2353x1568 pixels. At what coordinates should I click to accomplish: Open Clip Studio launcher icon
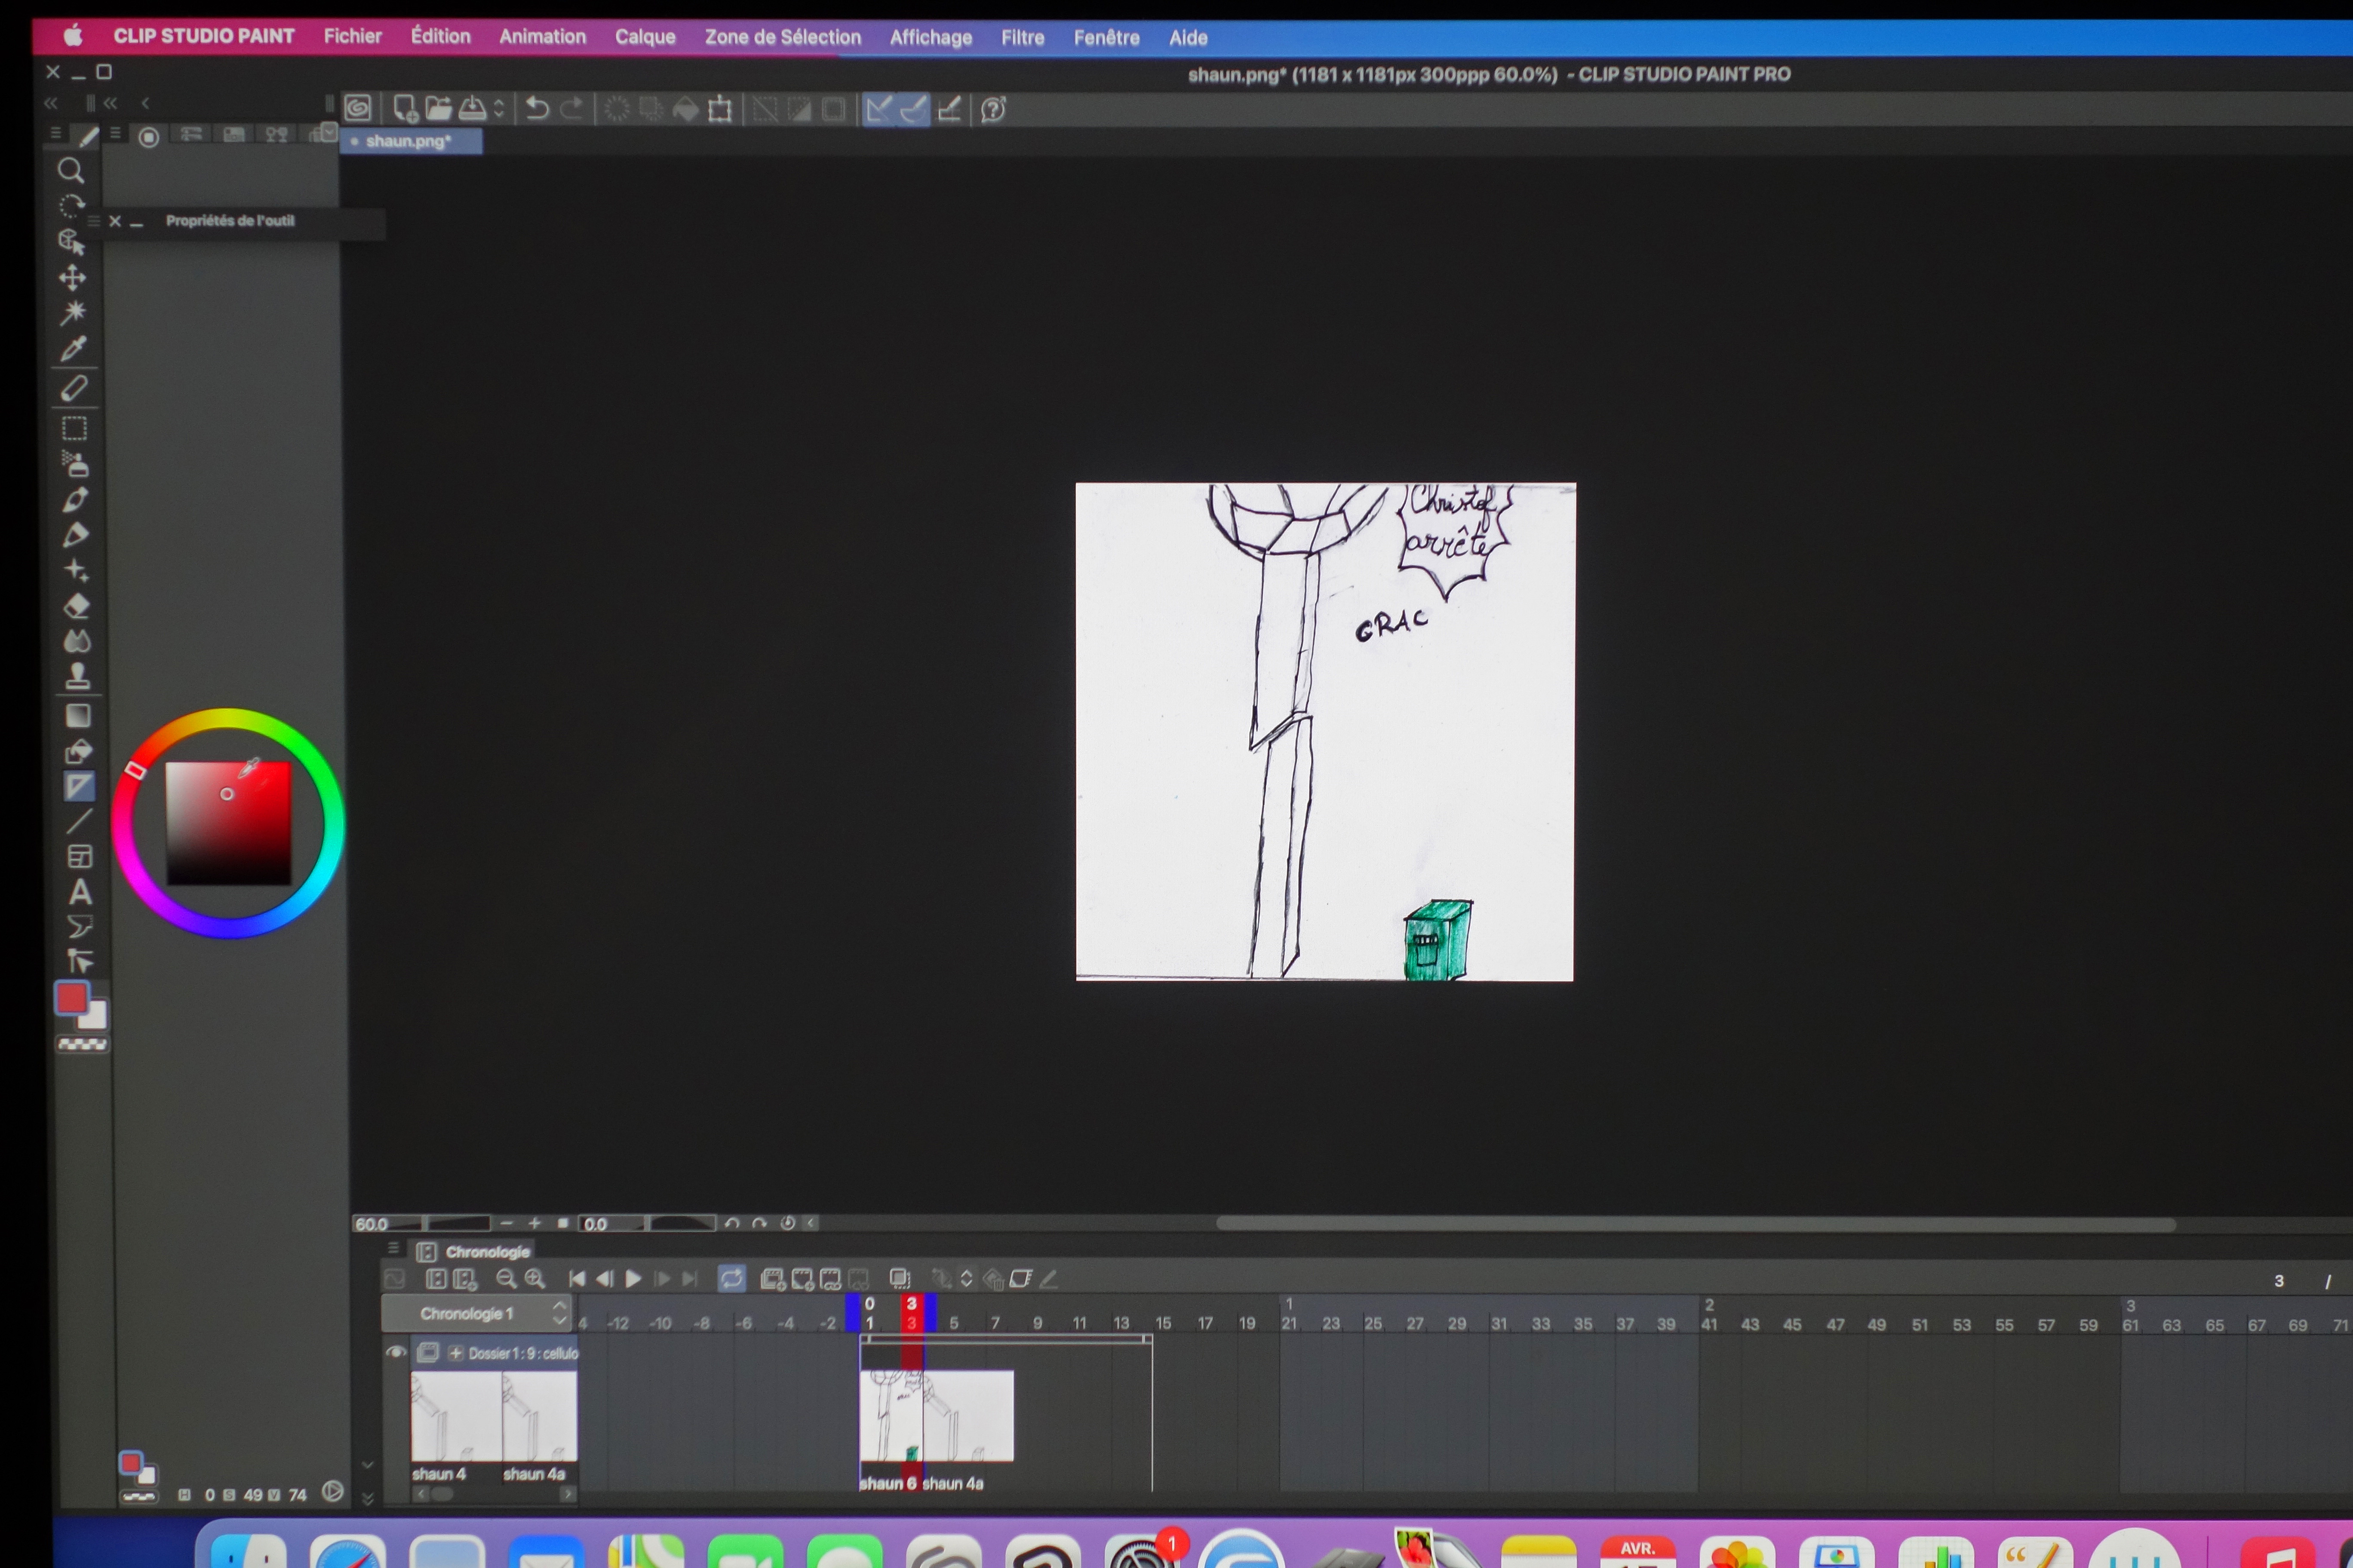[357, 108]
